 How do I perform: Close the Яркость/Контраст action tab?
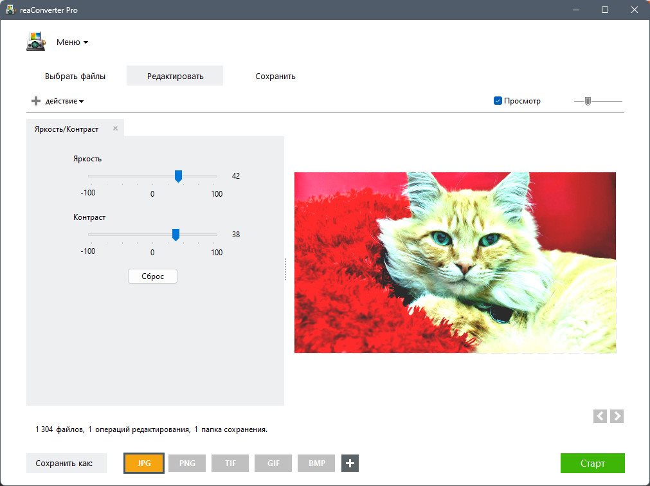point(115,129)
